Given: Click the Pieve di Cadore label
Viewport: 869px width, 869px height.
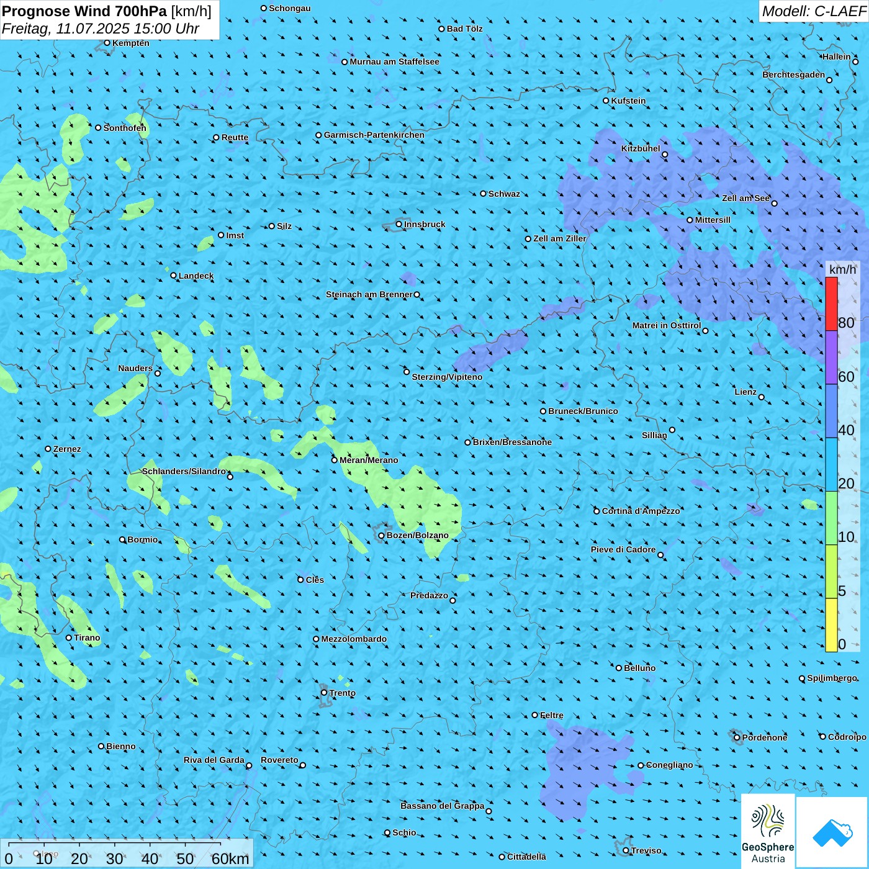Looking at the screenshot, I should (x=623, y=549).
